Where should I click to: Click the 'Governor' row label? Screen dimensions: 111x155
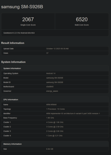pos(7,91)
